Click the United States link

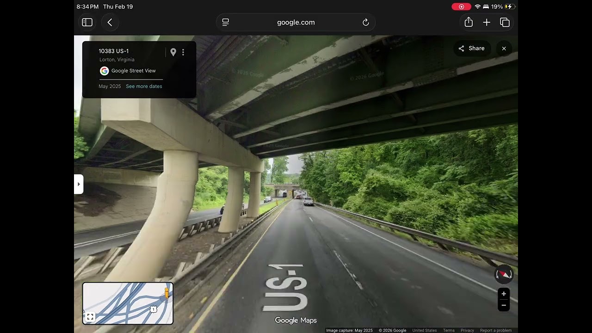pyautogui.click(x=425, y=330)
